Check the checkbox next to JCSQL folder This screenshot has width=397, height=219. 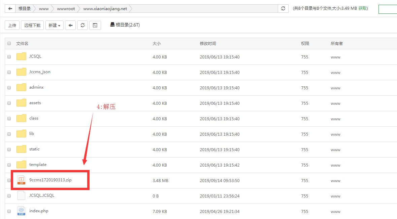pos(9,56)
